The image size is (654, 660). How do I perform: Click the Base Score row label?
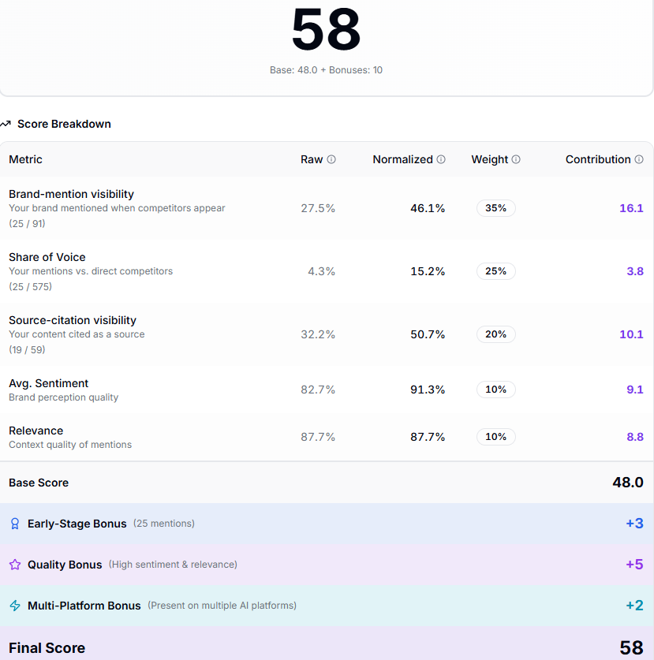coord(39,483)
